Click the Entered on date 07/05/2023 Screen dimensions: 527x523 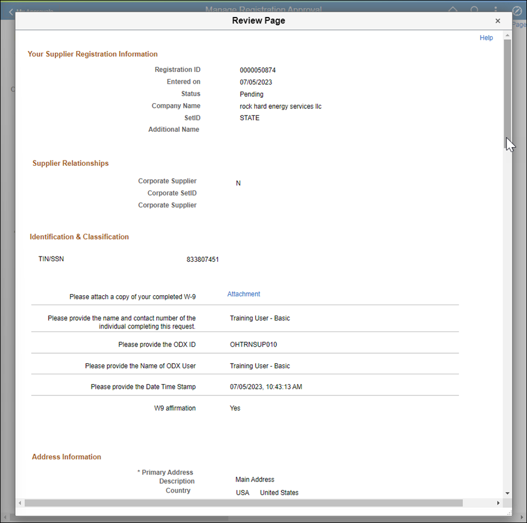[256, 83]
